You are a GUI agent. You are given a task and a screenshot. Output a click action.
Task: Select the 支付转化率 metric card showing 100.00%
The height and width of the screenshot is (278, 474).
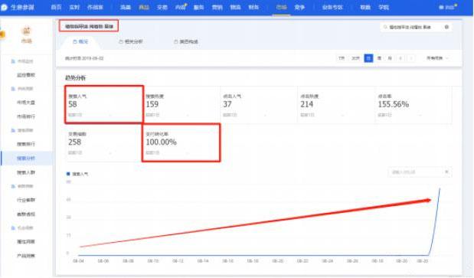(181, 142)
